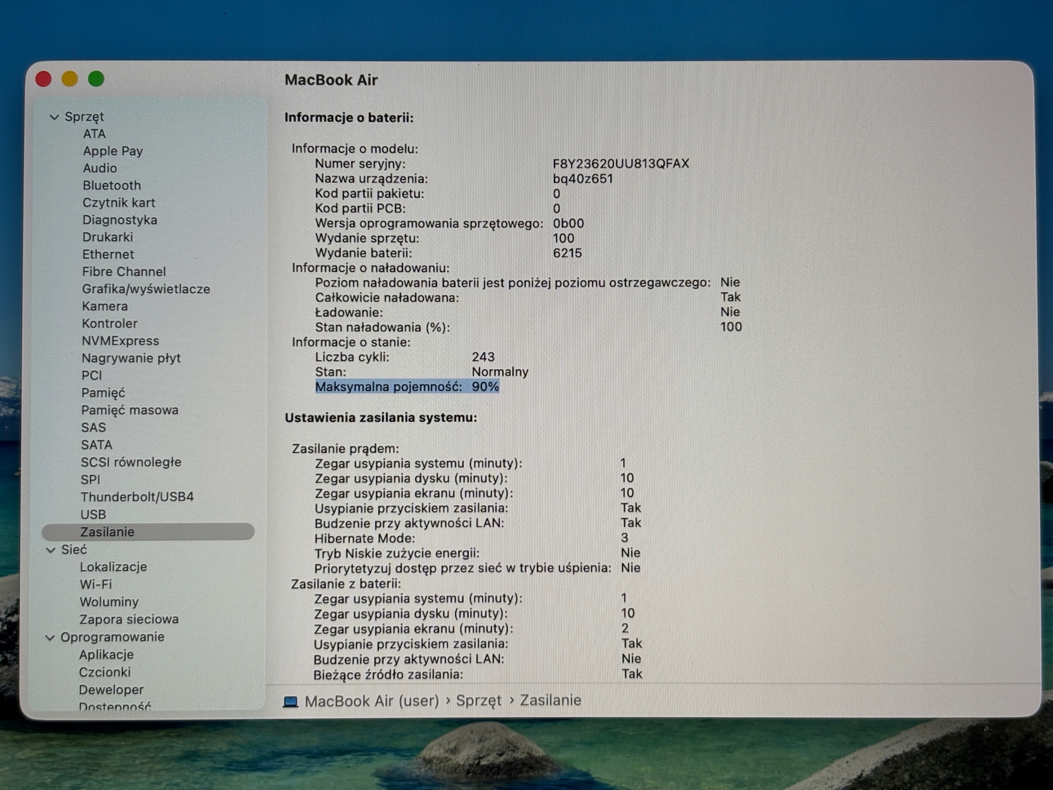The image size is (1053, 790).
Task: Click Sprzęt in the bottom path bar
Action: (478, 701)
